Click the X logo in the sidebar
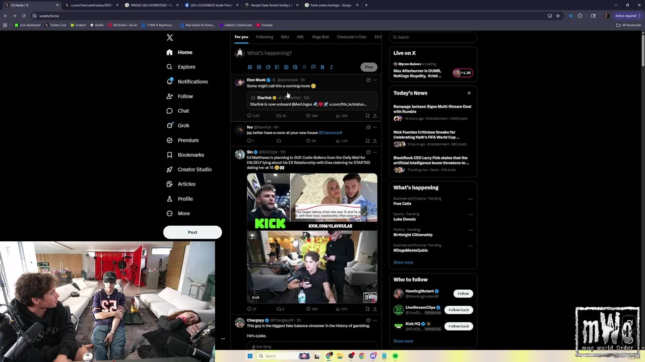This screenshot has height=362, width=645. pos(170,38)
